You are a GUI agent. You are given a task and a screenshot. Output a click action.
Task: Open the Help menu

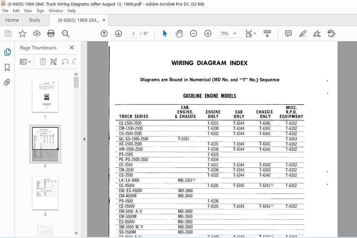tap(71, 11)
